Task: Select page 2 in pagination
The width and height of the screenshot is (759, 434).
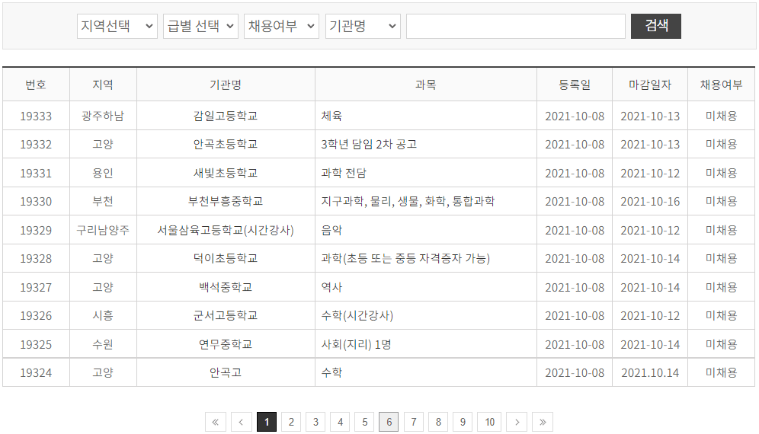Action: [x=291, y=422]
